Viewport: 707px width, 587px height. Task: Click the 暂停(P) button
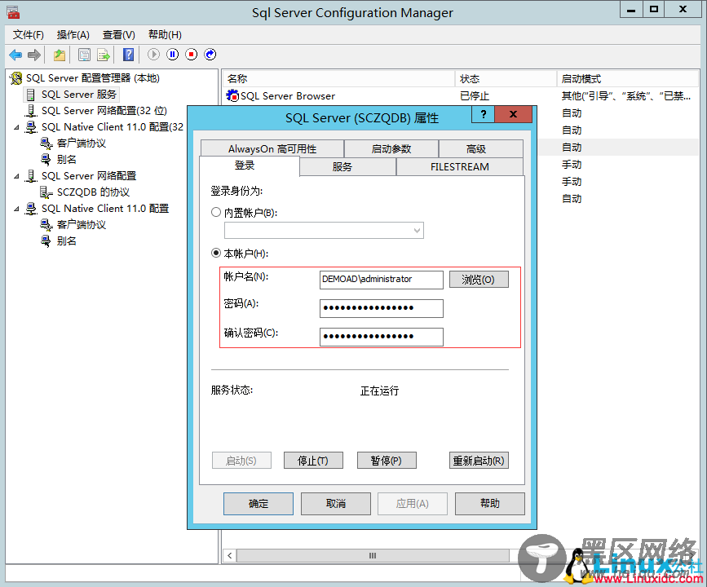pos(387,461)
